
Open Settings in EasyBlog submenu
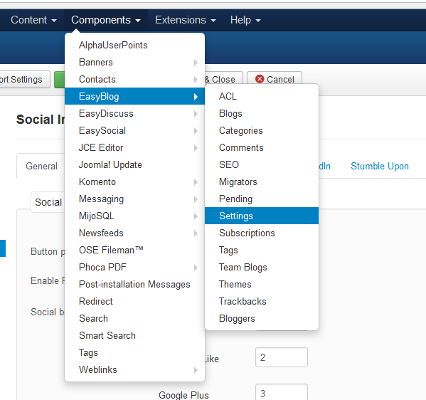coord(262,216)
